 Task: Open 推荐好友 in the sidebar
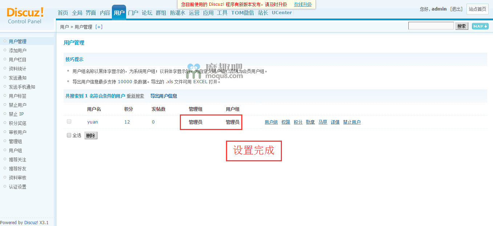17,169
